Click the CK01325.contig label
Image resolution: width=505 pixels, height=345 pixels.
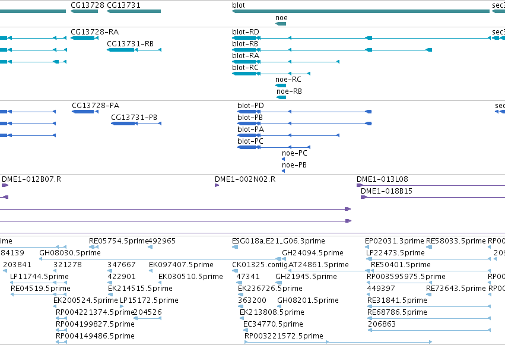(259, 265)
